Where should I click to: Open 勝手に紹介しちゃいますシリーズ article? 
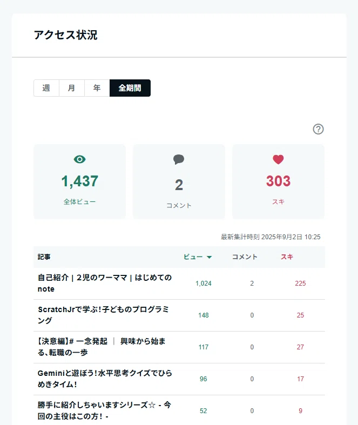[104, 410]
